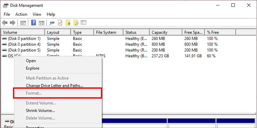Click the 141.91 GB free space value
This screenshot has width=257, height=128.
(x=193, y=56)
